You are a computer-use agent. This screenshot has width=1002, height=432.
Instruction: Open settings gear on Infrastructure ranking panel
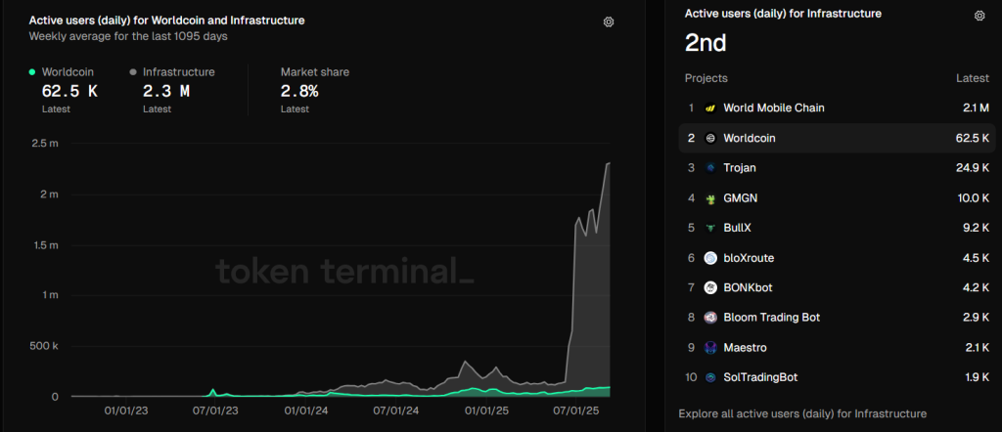[x=979, y=16]
